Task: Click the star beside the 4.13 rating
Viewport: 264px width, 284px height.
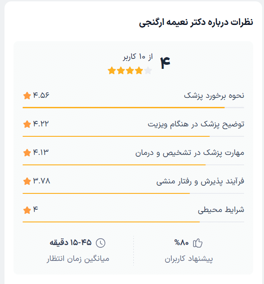Action: (27, 153)
